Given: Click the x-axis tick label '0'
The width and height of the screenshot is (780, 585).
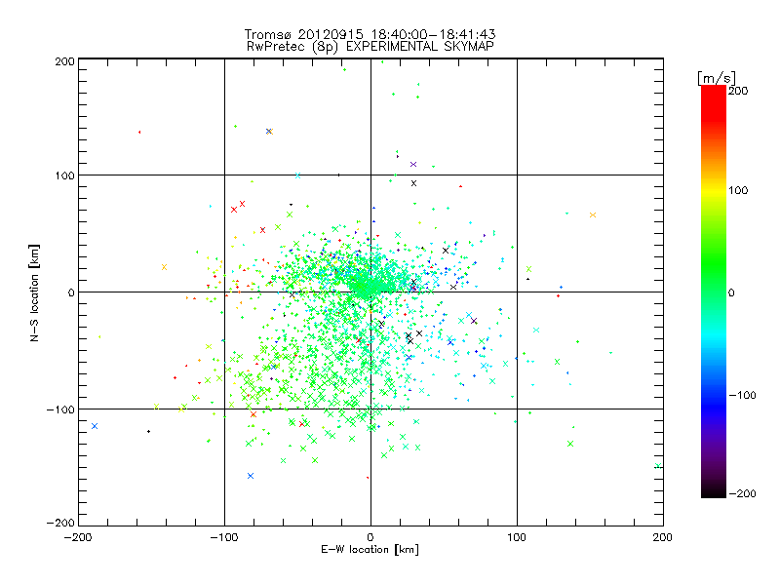Looking at the screenshot, I should tap(370, 537).
